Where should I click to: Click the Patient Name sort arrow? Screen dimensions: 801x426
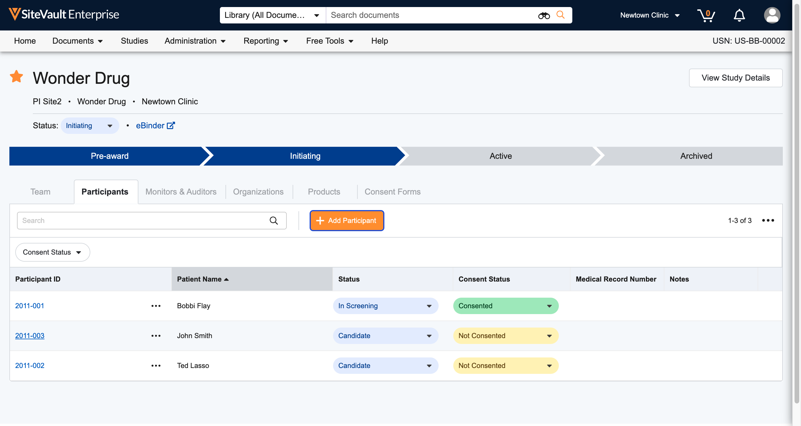click(x=226, y=279)
